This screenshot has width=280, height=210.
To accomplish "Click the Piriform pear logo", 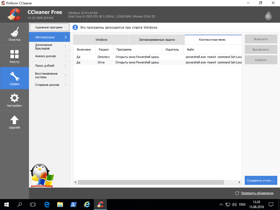I will pos(268,15).
